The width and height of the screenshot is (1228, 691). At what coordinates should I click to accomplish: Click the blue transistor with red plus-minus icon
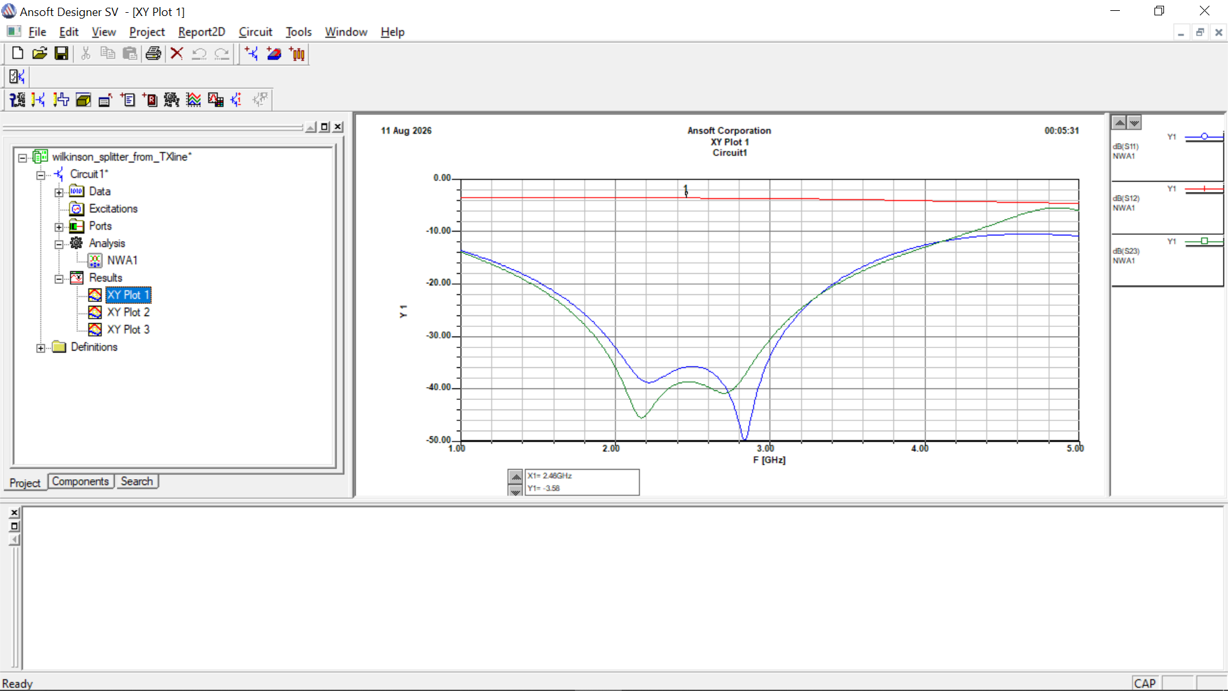(x=237, y=100)
